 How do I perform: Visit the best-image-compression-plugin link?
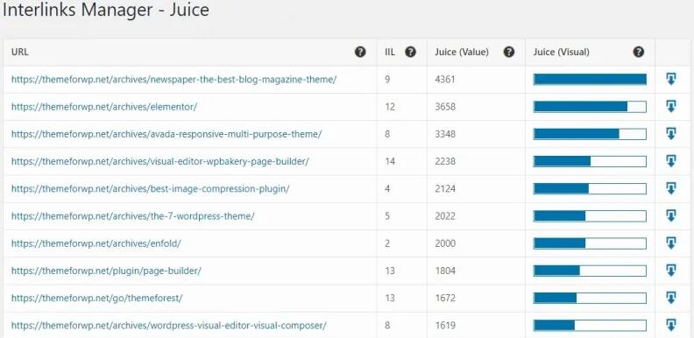[x=151, y=189]
